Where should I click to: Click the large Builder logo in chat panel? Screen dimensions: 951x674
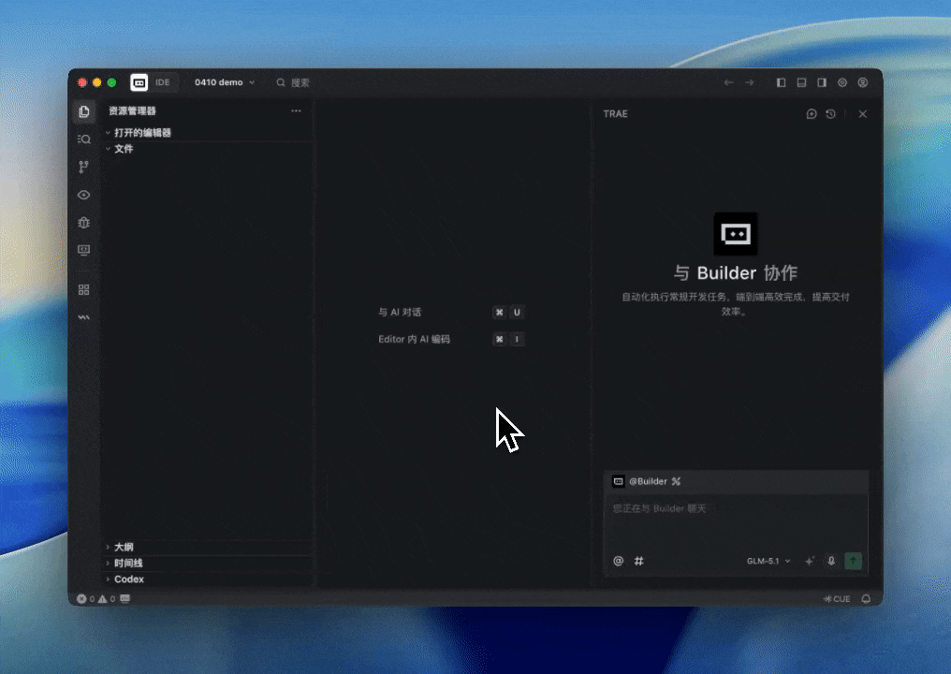736,234
